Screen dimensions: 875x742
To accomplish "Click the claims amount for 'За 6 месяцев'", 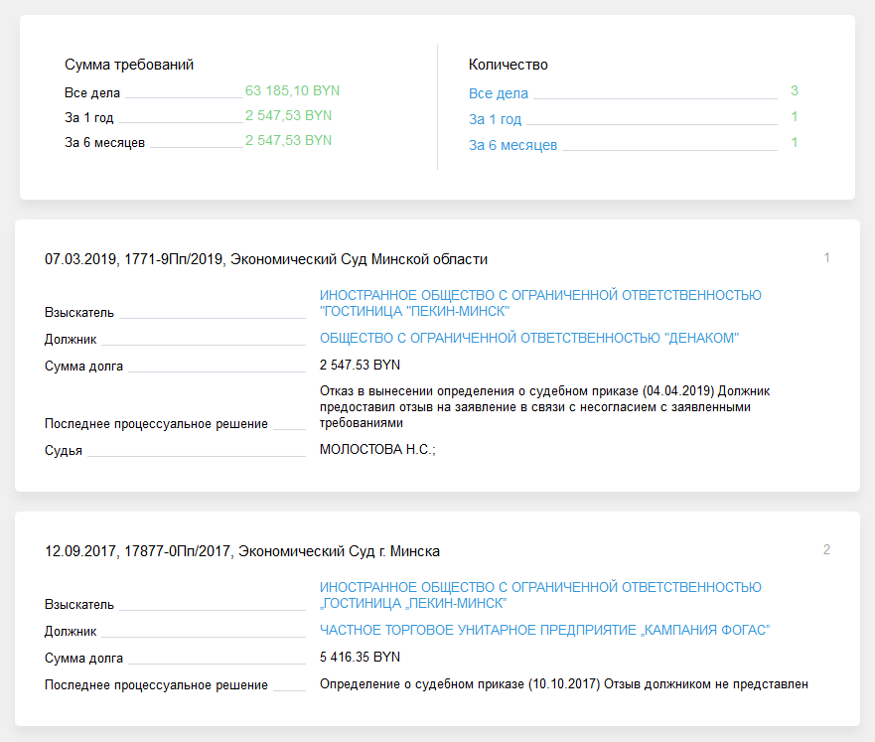I will click(288, 140).
